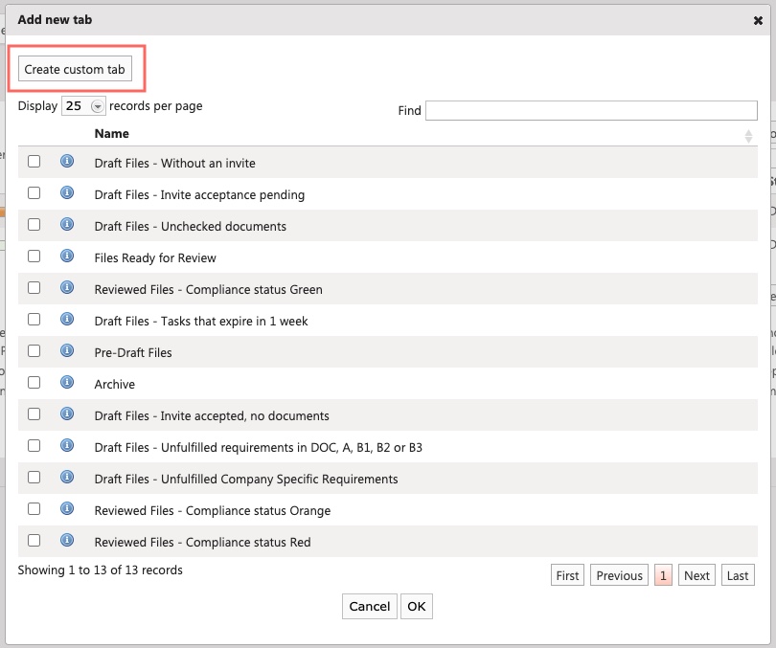Click info icon for Tasks that expire in 1 week
Viewport: 776px width, 648px height.
click(67, 320)
